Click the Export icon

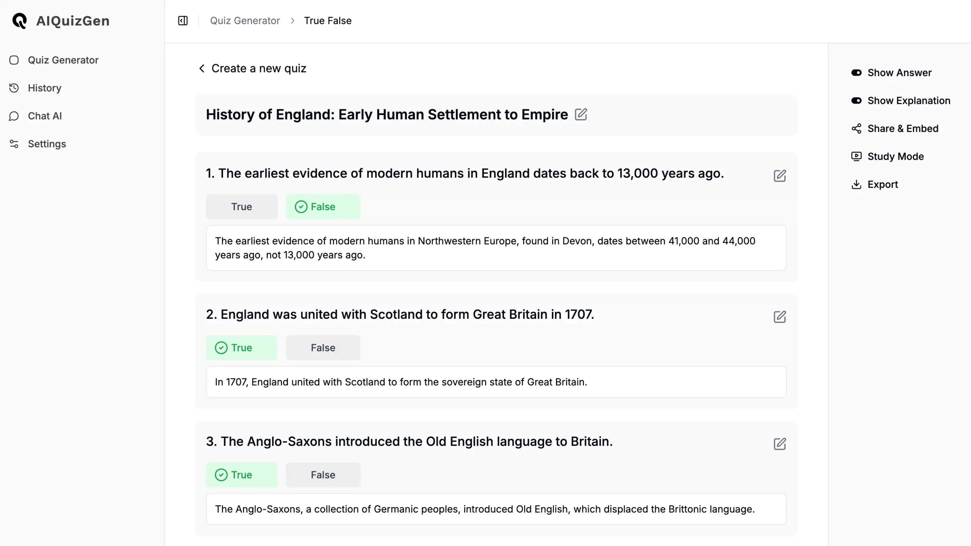(856, 184)
